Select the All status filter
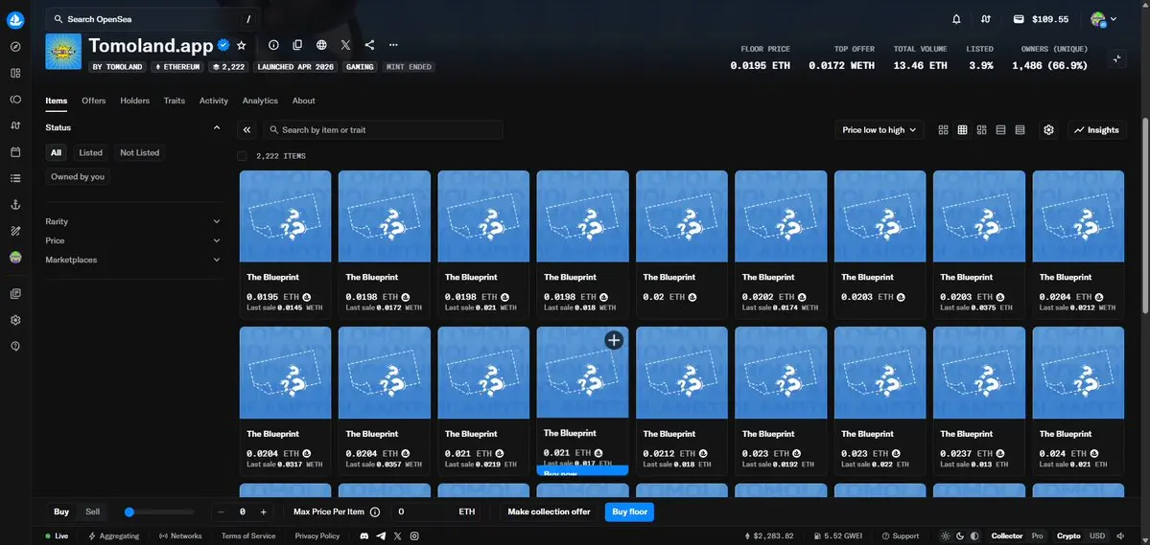This screenshot has width=1150, height=545. pyautogui.click(x=56, y=152)
